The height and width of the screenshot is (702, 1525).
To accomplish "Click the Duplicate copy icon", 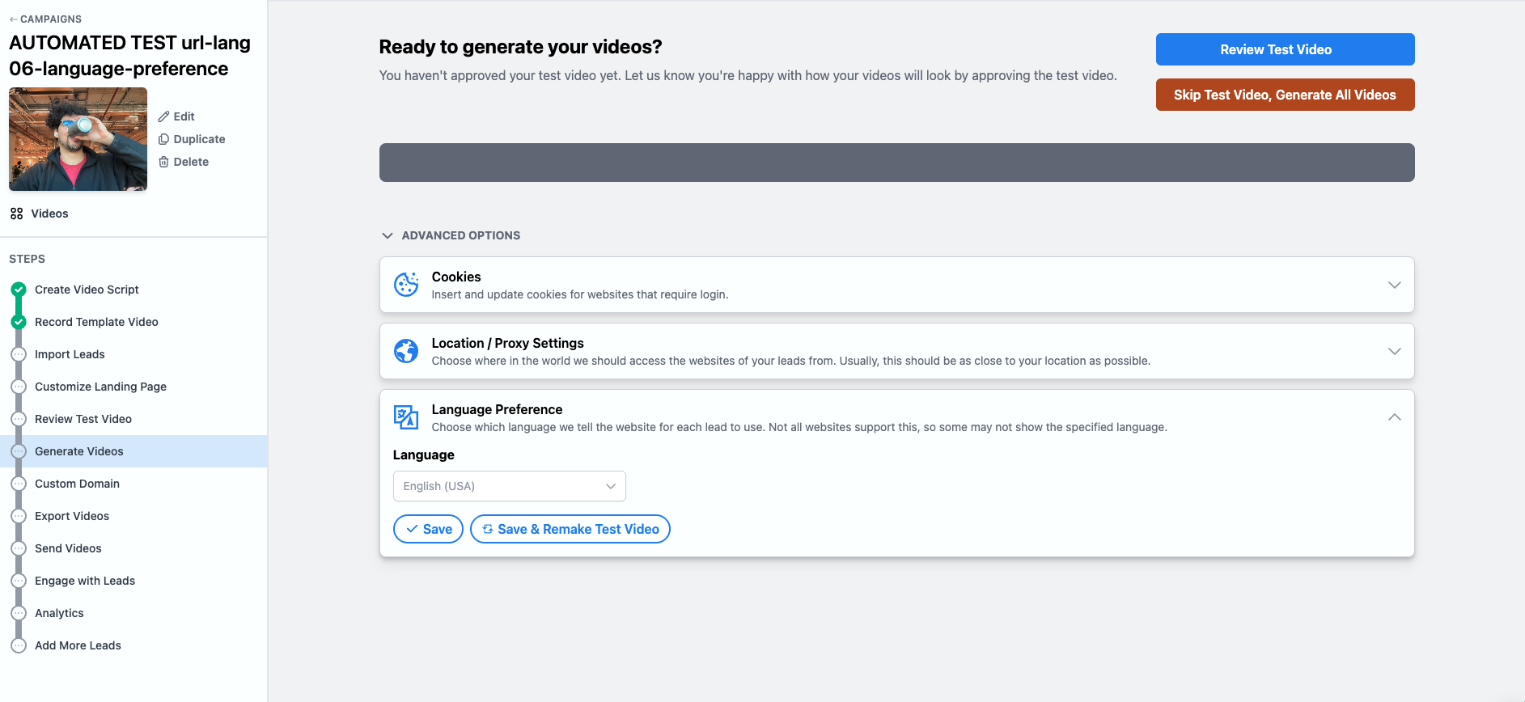I will point(163,139).
